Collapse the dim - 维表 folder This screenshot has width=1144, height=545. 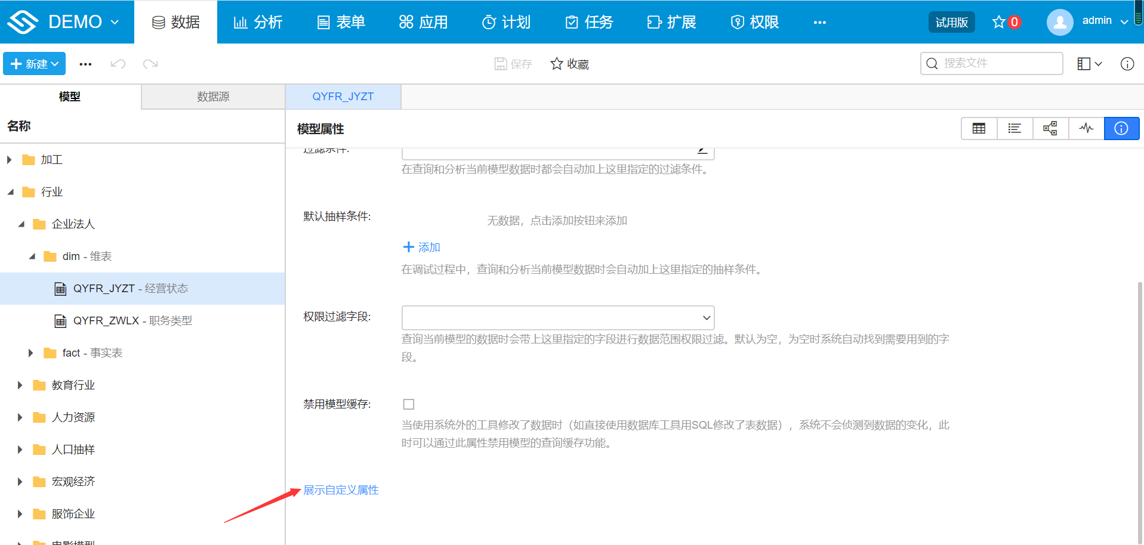click(x=31, y=256)
